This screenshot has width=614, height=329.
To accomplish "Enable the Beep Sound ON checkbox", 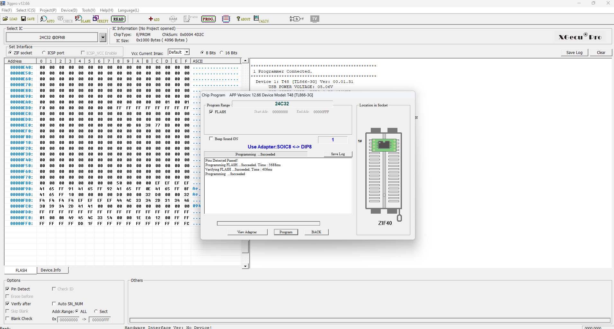I will point(211,139).
